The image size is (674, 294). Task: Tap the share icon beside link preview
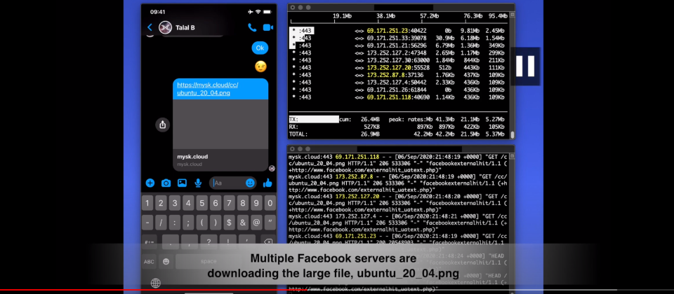(x=162, y=125)
